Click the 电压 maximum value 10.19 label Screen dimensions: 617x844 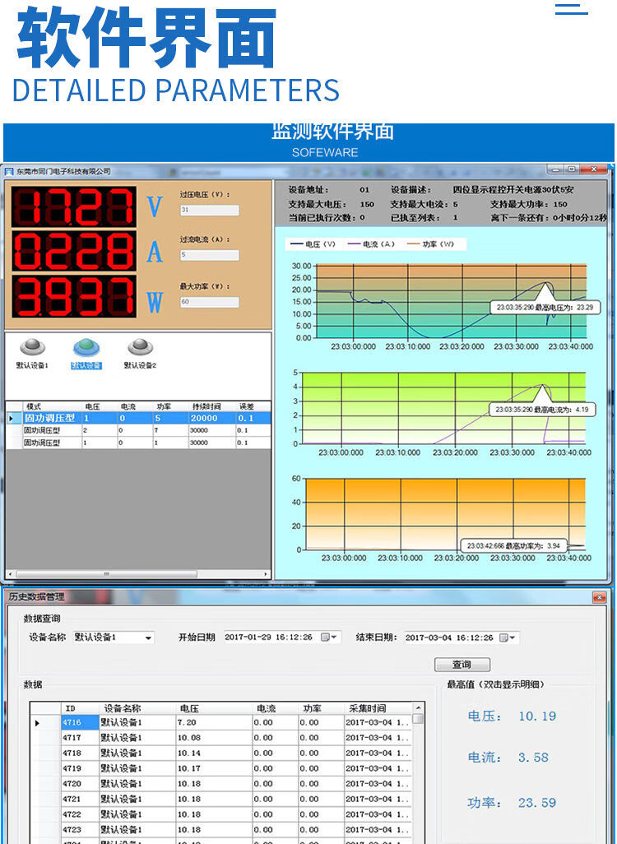coord(536,716)
